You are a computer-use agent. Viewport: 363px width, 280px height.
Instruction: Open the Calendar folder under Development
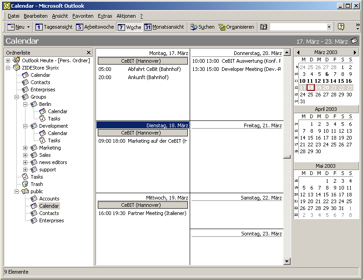click(x=57, y=133)
